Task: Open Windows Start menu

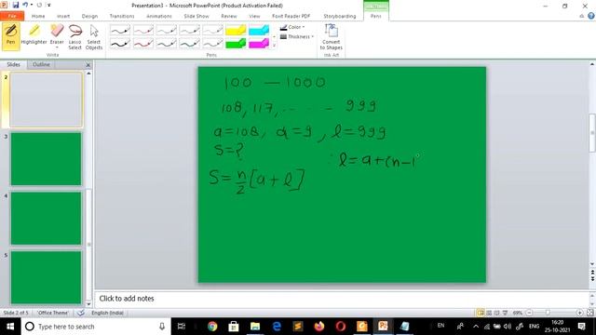Action: pyautogui.click(x=10, y=327)
